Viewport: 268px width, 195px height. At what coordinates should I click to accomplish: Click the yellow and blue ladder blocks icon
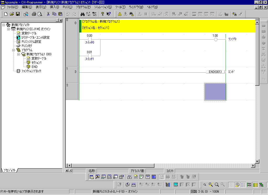[x=168, y=185]
